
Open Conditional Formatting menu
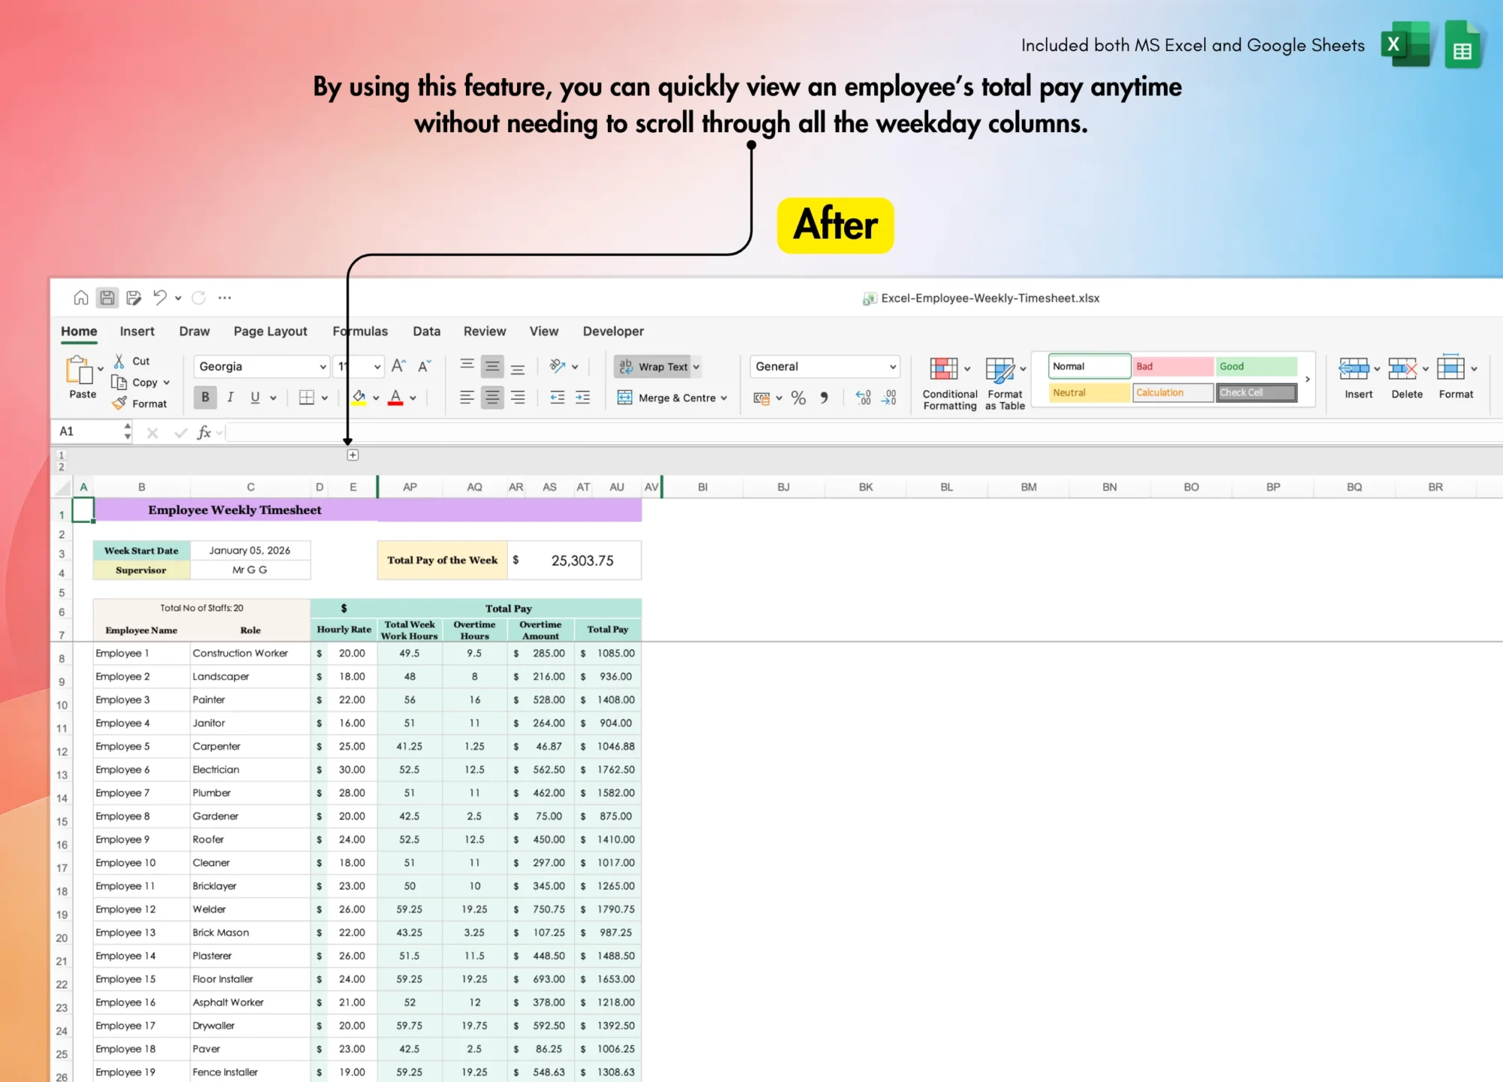pyautogui.click(x=950, y=383)
